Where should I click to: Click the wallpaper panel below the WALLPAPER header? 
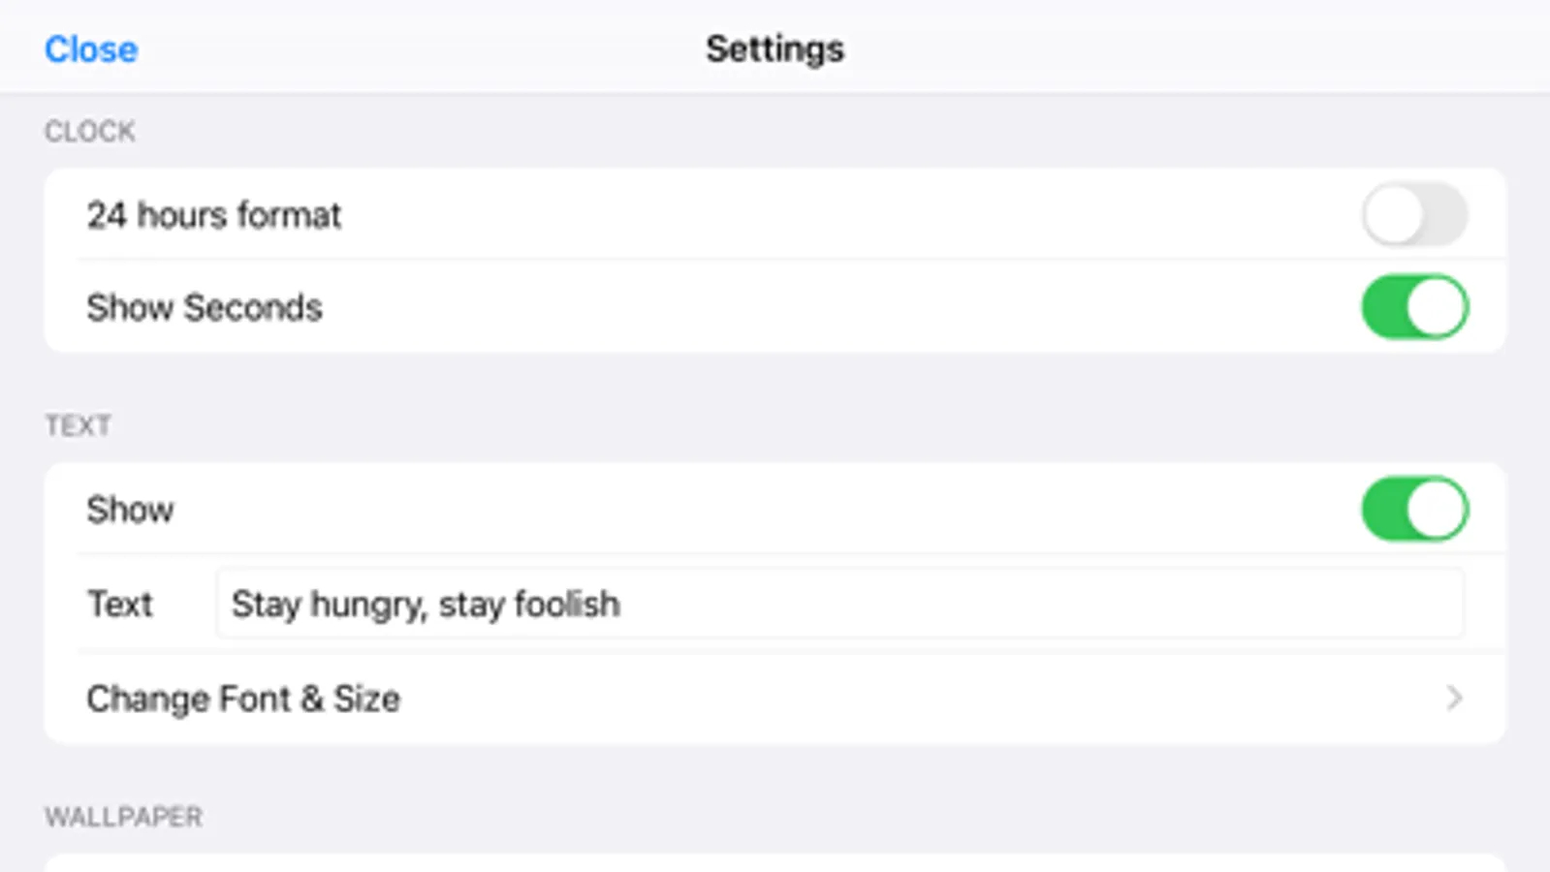[774, 862]
